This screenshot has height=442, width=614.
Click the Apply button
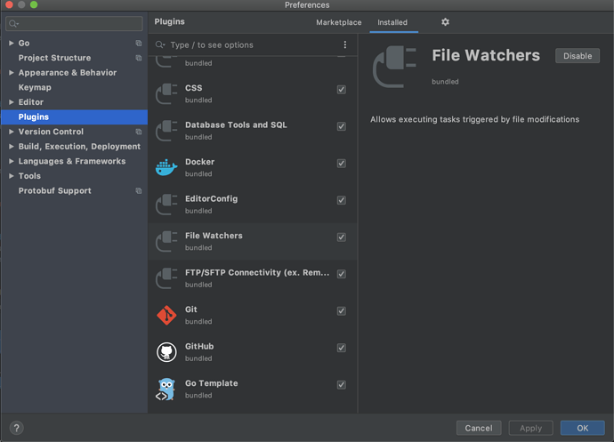530,428
